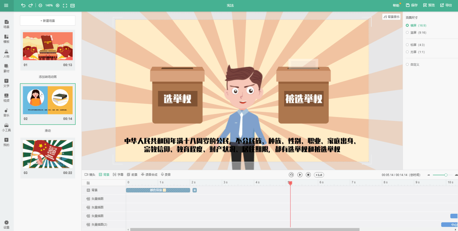Open the 素材 (materials) sidebar panel
The height and width of the screenshot is (231, 458).
7,69
